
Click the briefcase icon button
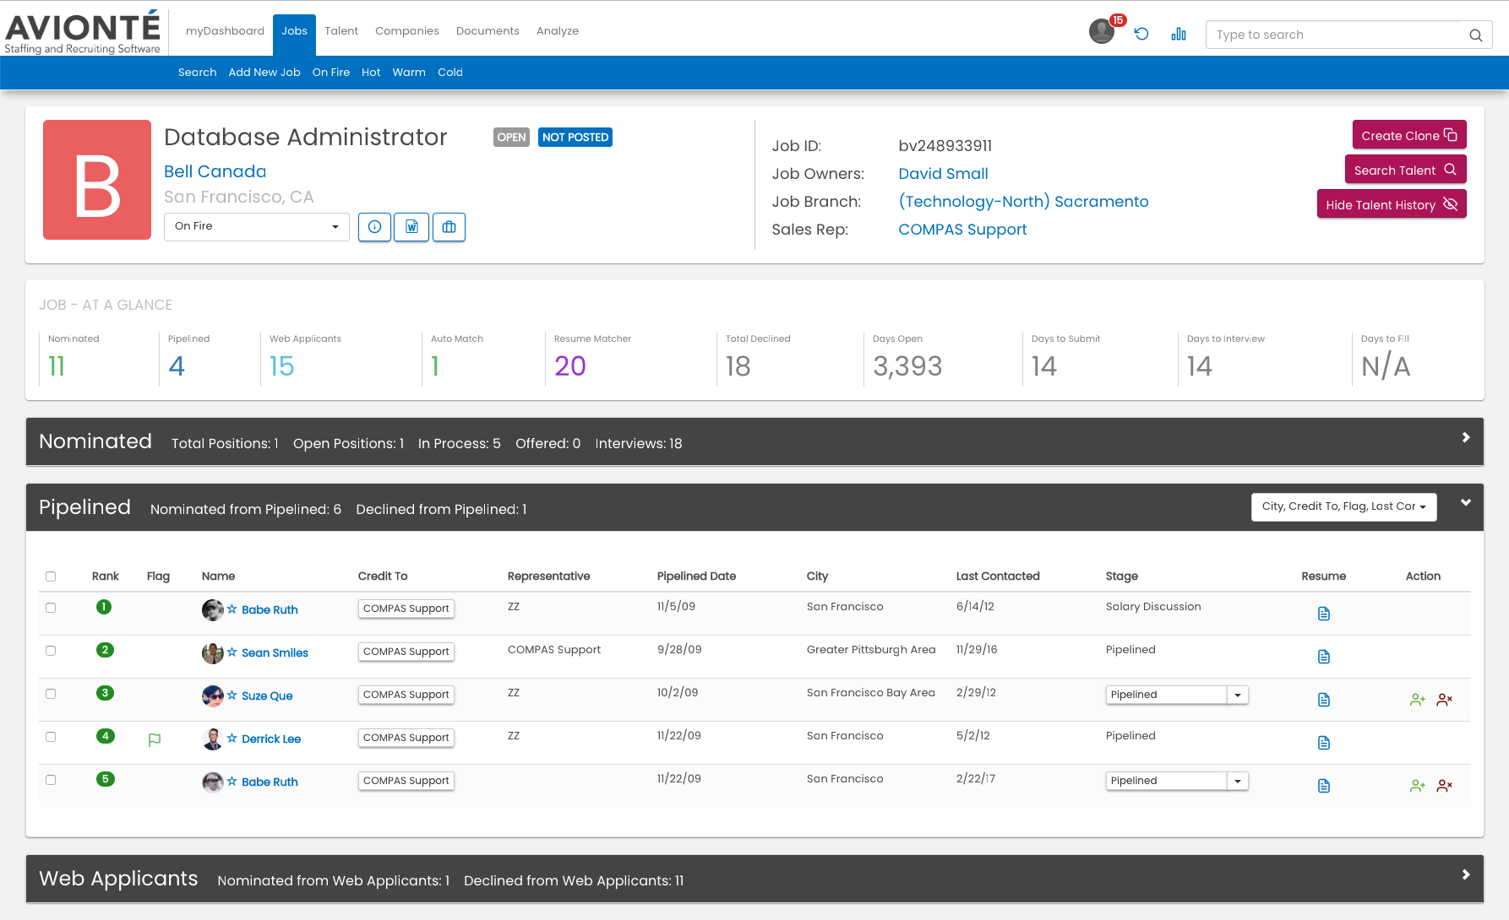tap(449, 227)
